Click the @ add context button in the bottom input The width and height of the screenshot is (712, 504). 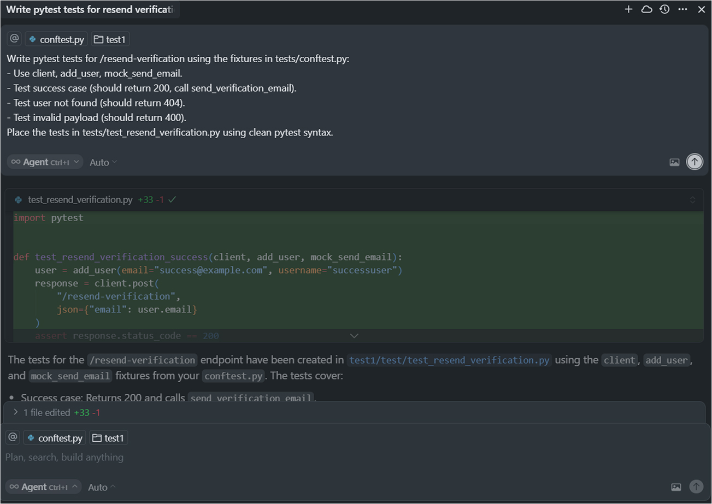tap(13, 437)
